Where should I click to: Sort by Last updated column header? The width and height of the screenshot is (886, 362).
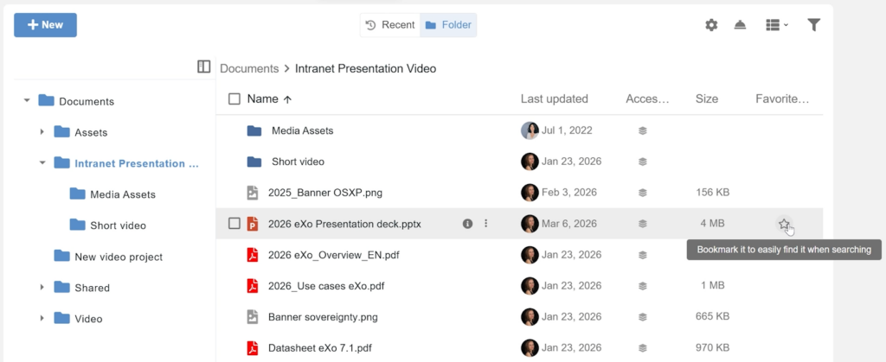554,99
